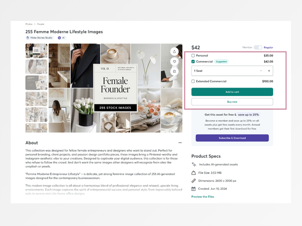Click the Buy now button
The width and height of the screenshot is (302, 226).
click(x=232, y=102)
